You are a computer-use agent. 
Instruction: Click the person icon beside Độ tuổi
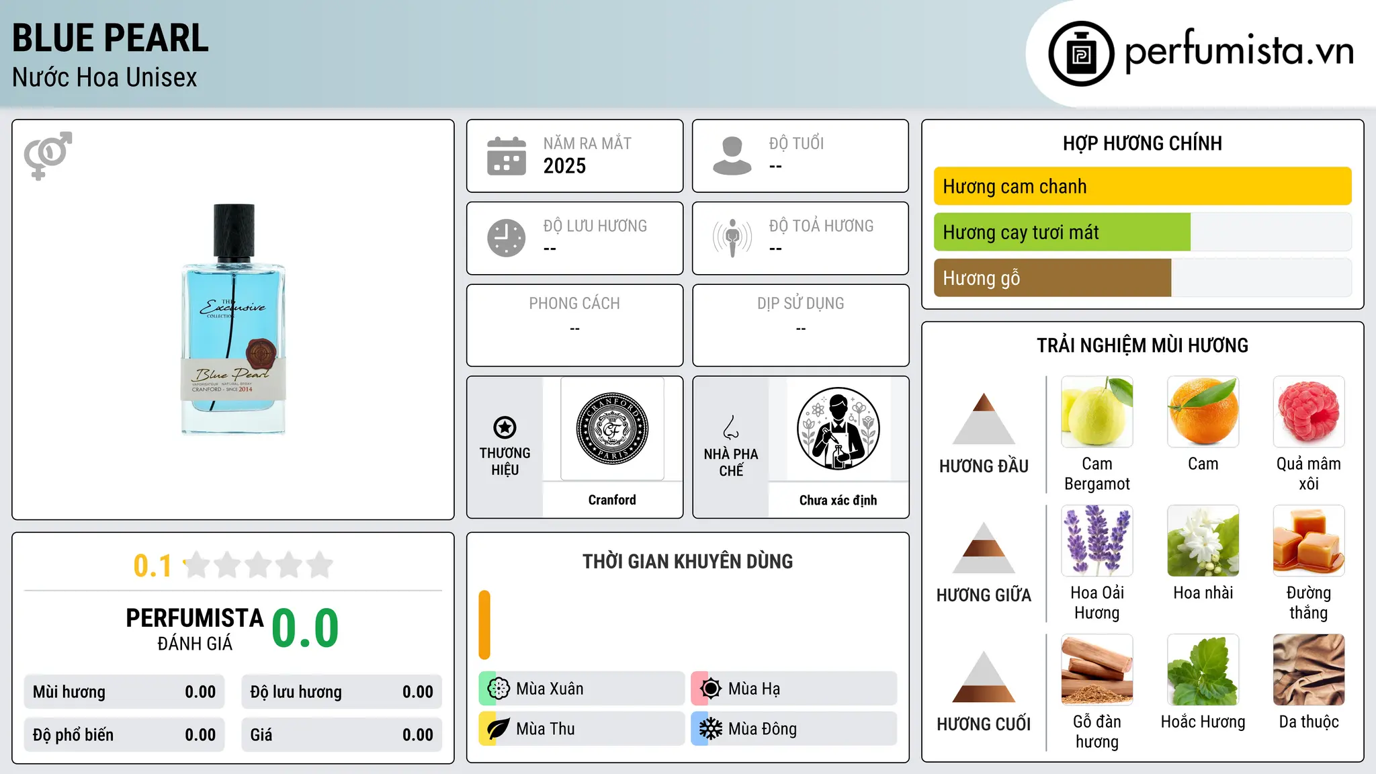[x=732, y=156]
